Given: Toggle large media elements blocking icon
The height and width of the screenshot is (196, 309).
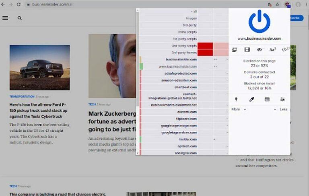Looking at the screenshot, I should [247, 49].
